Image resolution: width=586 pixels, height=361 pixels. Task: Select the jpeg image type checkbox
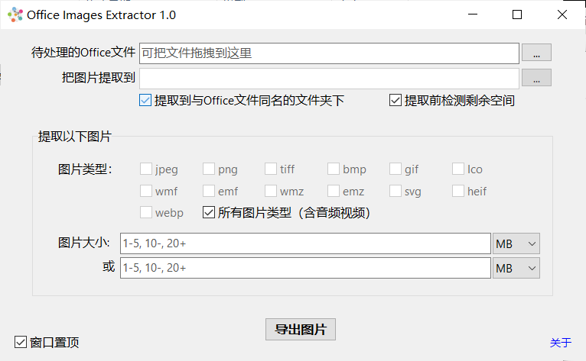146,169
